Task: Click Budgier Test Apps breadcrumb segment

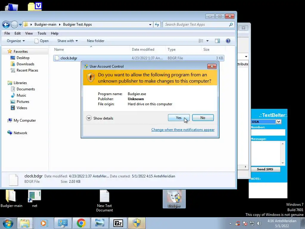Action: tap(77, 24)
